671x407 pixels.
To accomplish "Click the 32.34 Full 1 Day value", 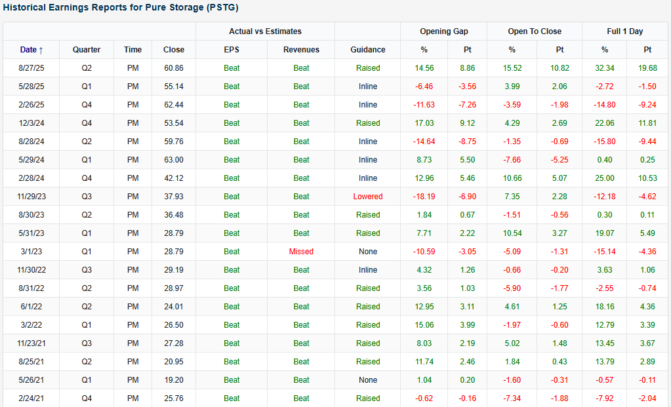I will click(x=604, y=68).
